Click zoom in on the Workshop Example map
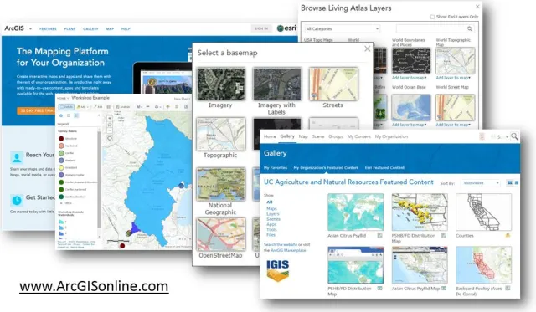 110,119
